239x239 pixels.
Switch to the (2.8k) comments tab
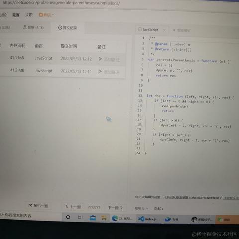point(5,27)
